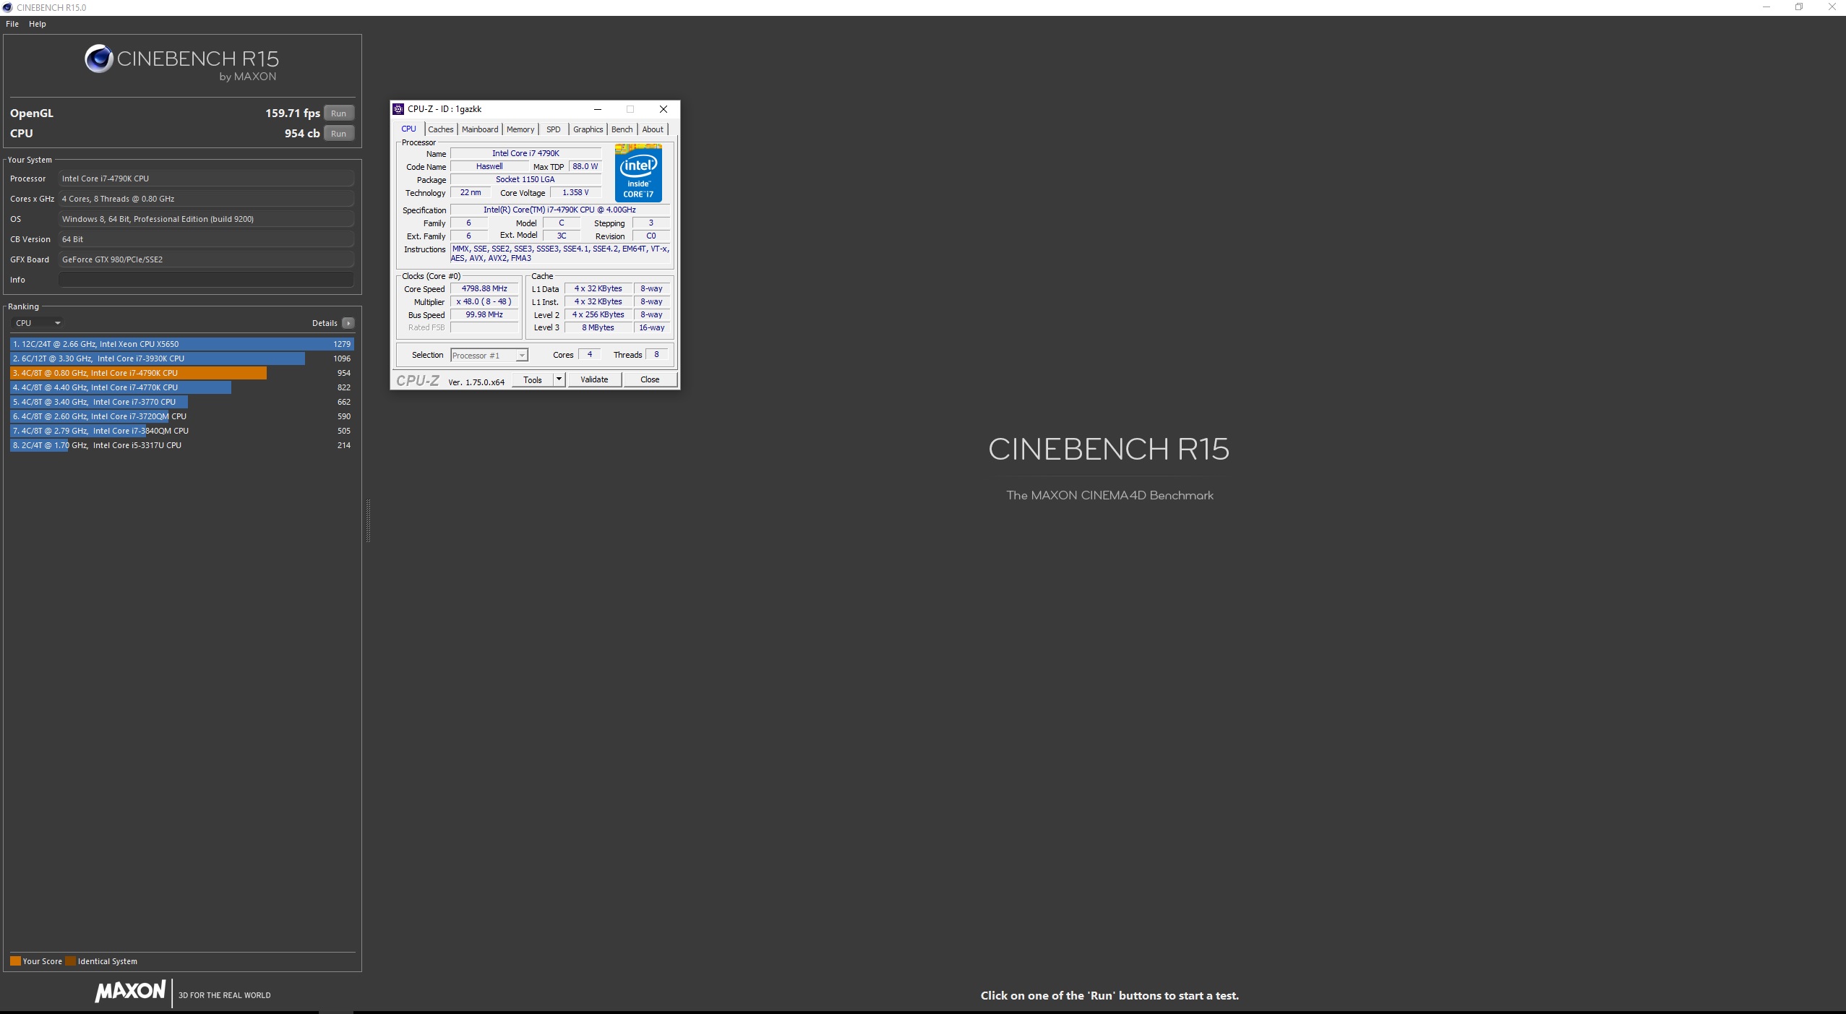The width and height of the screenshot is (1846, 1014).
Task: Switch to SPD tab in CPU-Z
Action: coord(554,129)
